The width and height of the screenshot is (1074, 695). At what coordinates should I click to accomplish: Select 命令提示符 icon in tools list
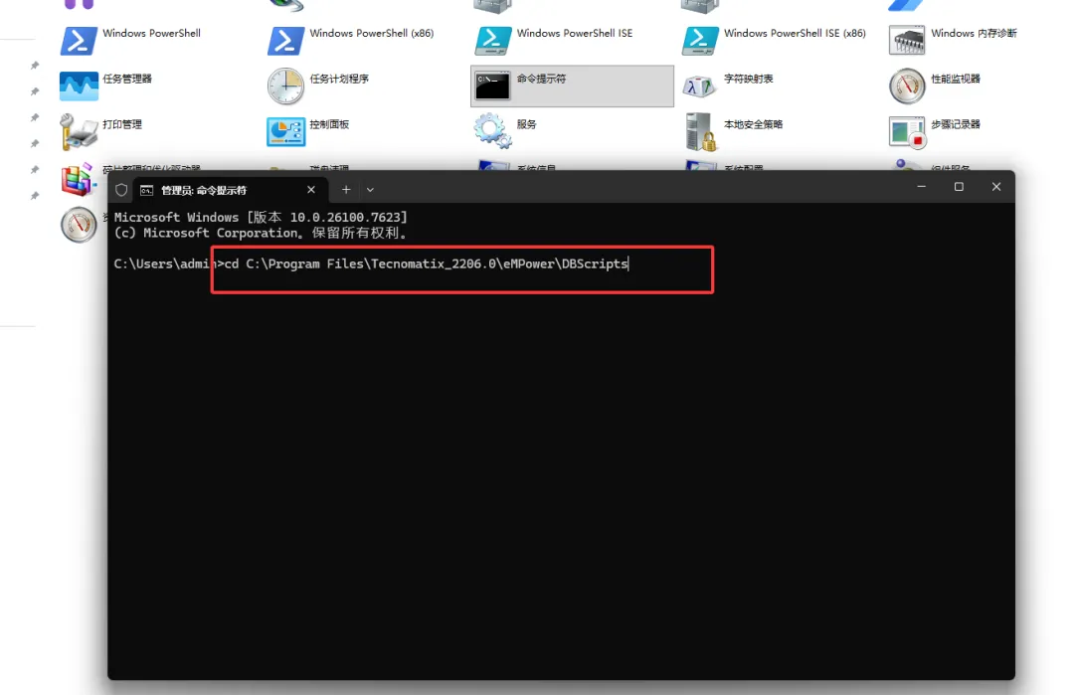coord(492,87)
